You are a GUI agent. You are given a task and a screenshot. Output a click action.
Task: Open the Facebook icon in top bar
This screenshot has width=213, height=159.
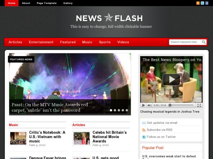207,3
